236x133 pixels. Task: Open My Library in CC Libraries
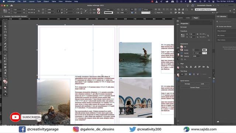(221, 35)
